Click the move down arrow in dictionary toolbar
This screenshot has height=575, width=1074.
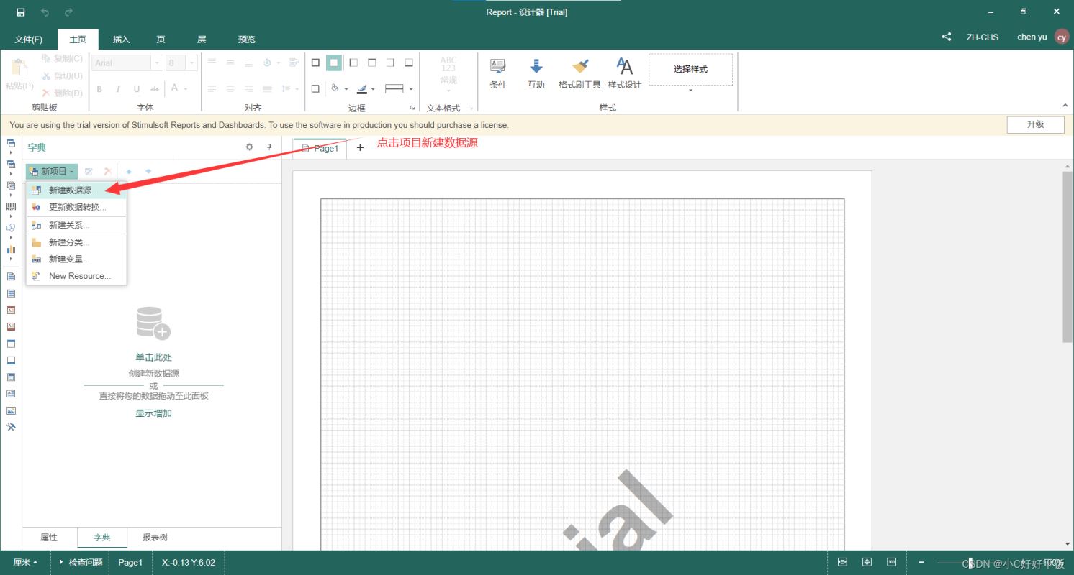pos(148,172)
